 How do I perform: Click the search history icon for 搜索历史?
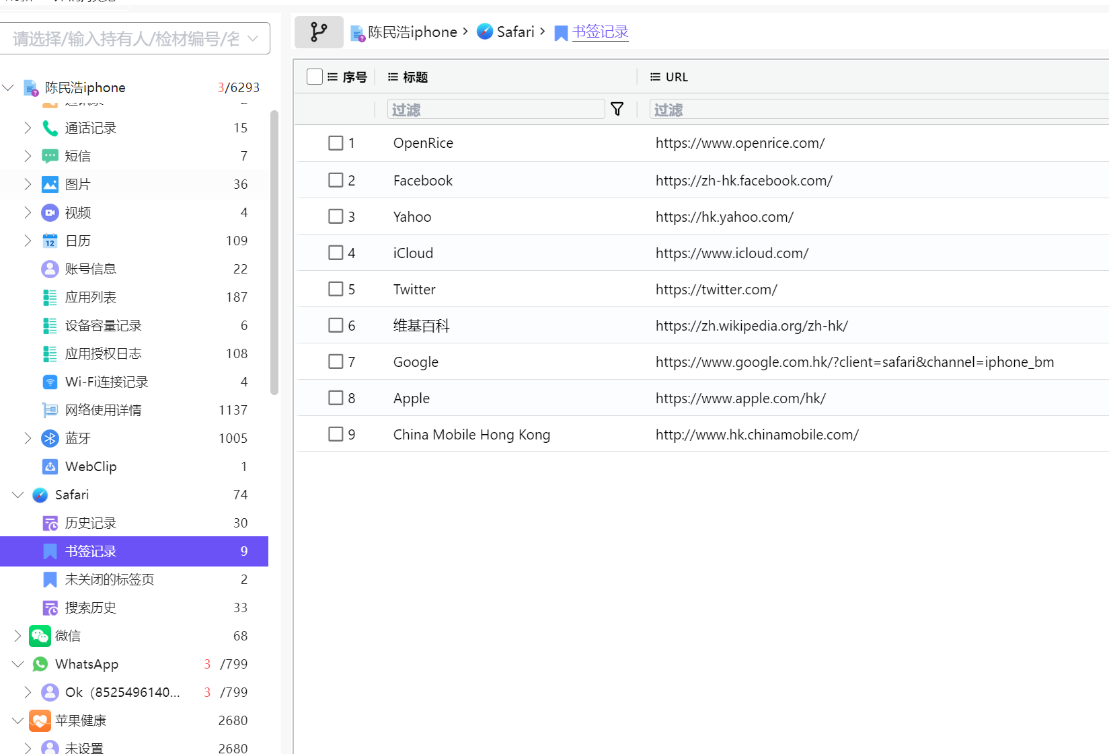tap(50, 608)
